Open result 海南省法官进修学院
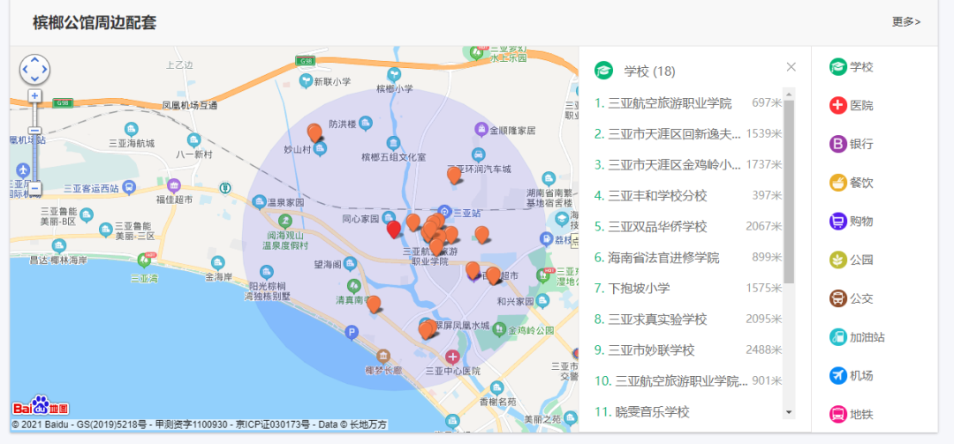 (x=688, y=258)
